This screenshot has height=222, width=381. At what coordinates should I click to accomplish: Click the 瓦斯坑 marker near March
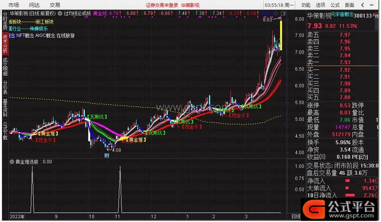coord(251,106)
